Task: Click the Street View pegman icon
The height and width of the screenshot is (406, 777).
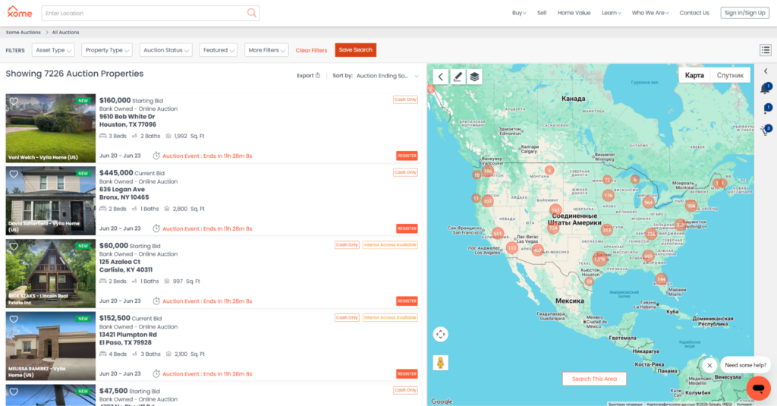Action: (x=441, y=363)
